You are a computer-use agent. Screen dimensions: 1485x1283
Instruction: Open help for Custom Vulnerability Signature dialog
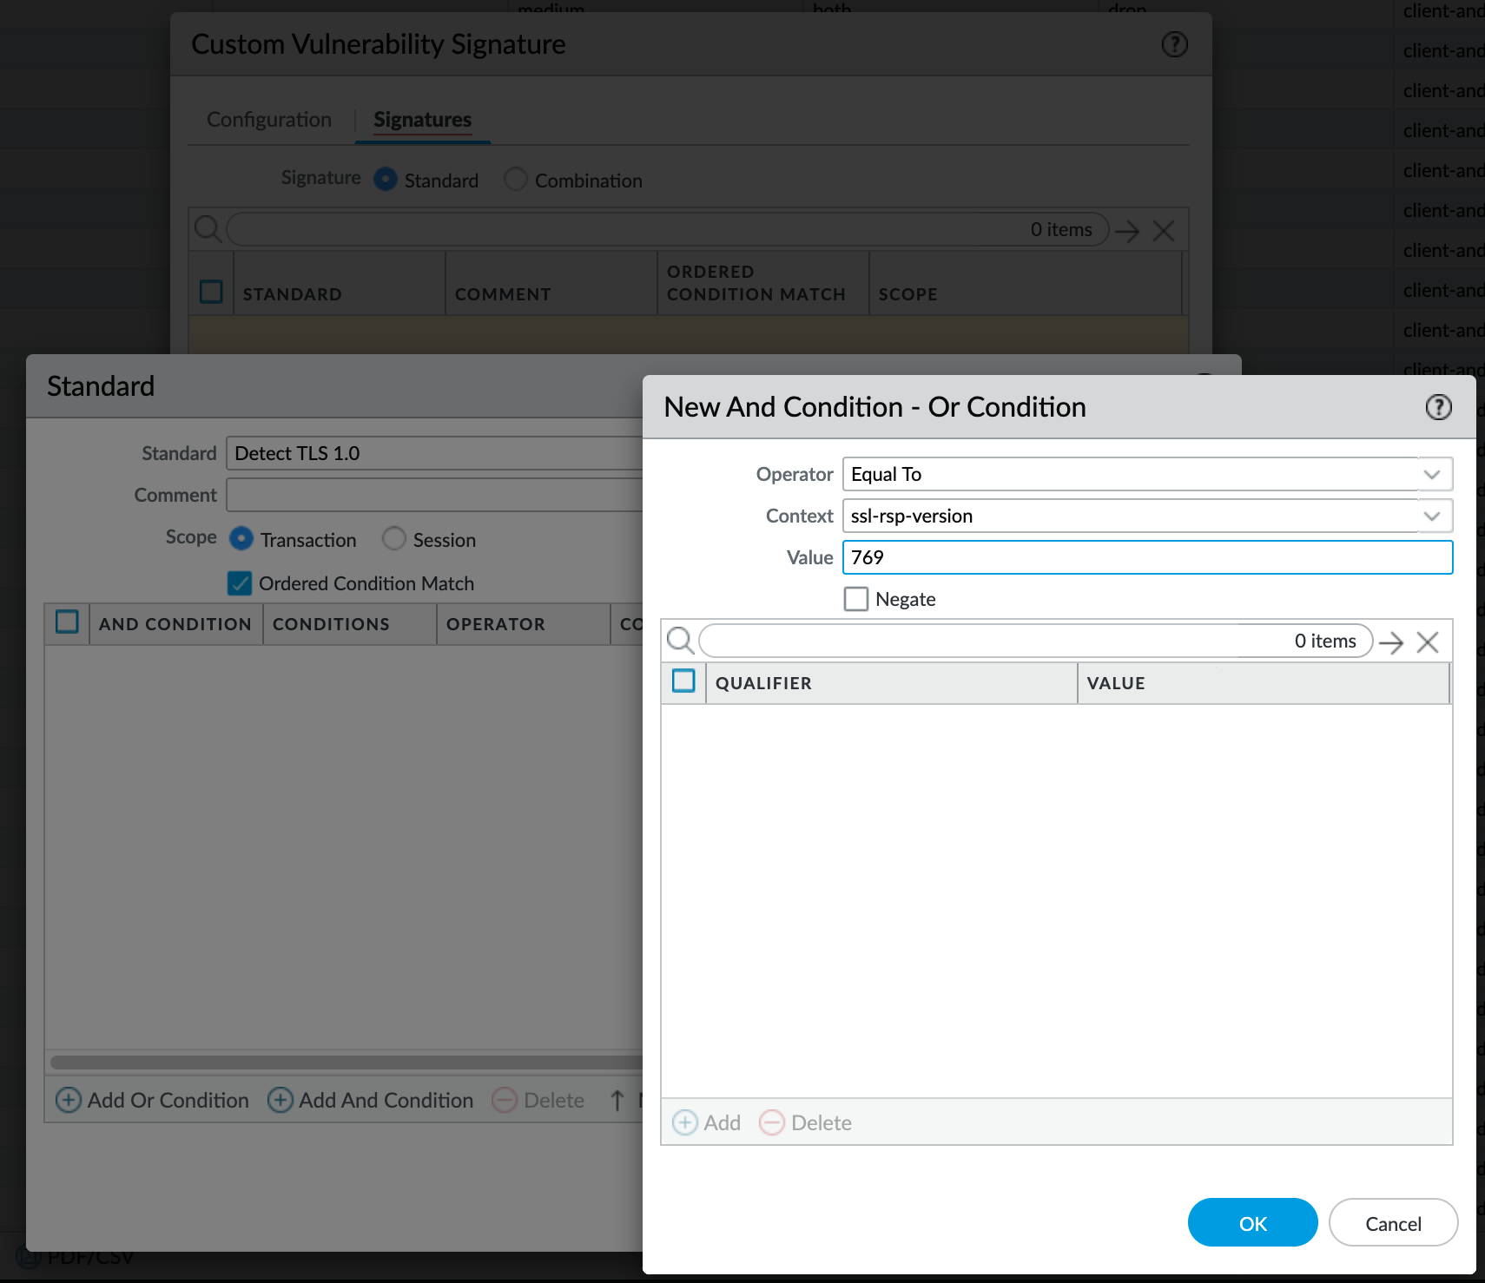(1174, 44)
